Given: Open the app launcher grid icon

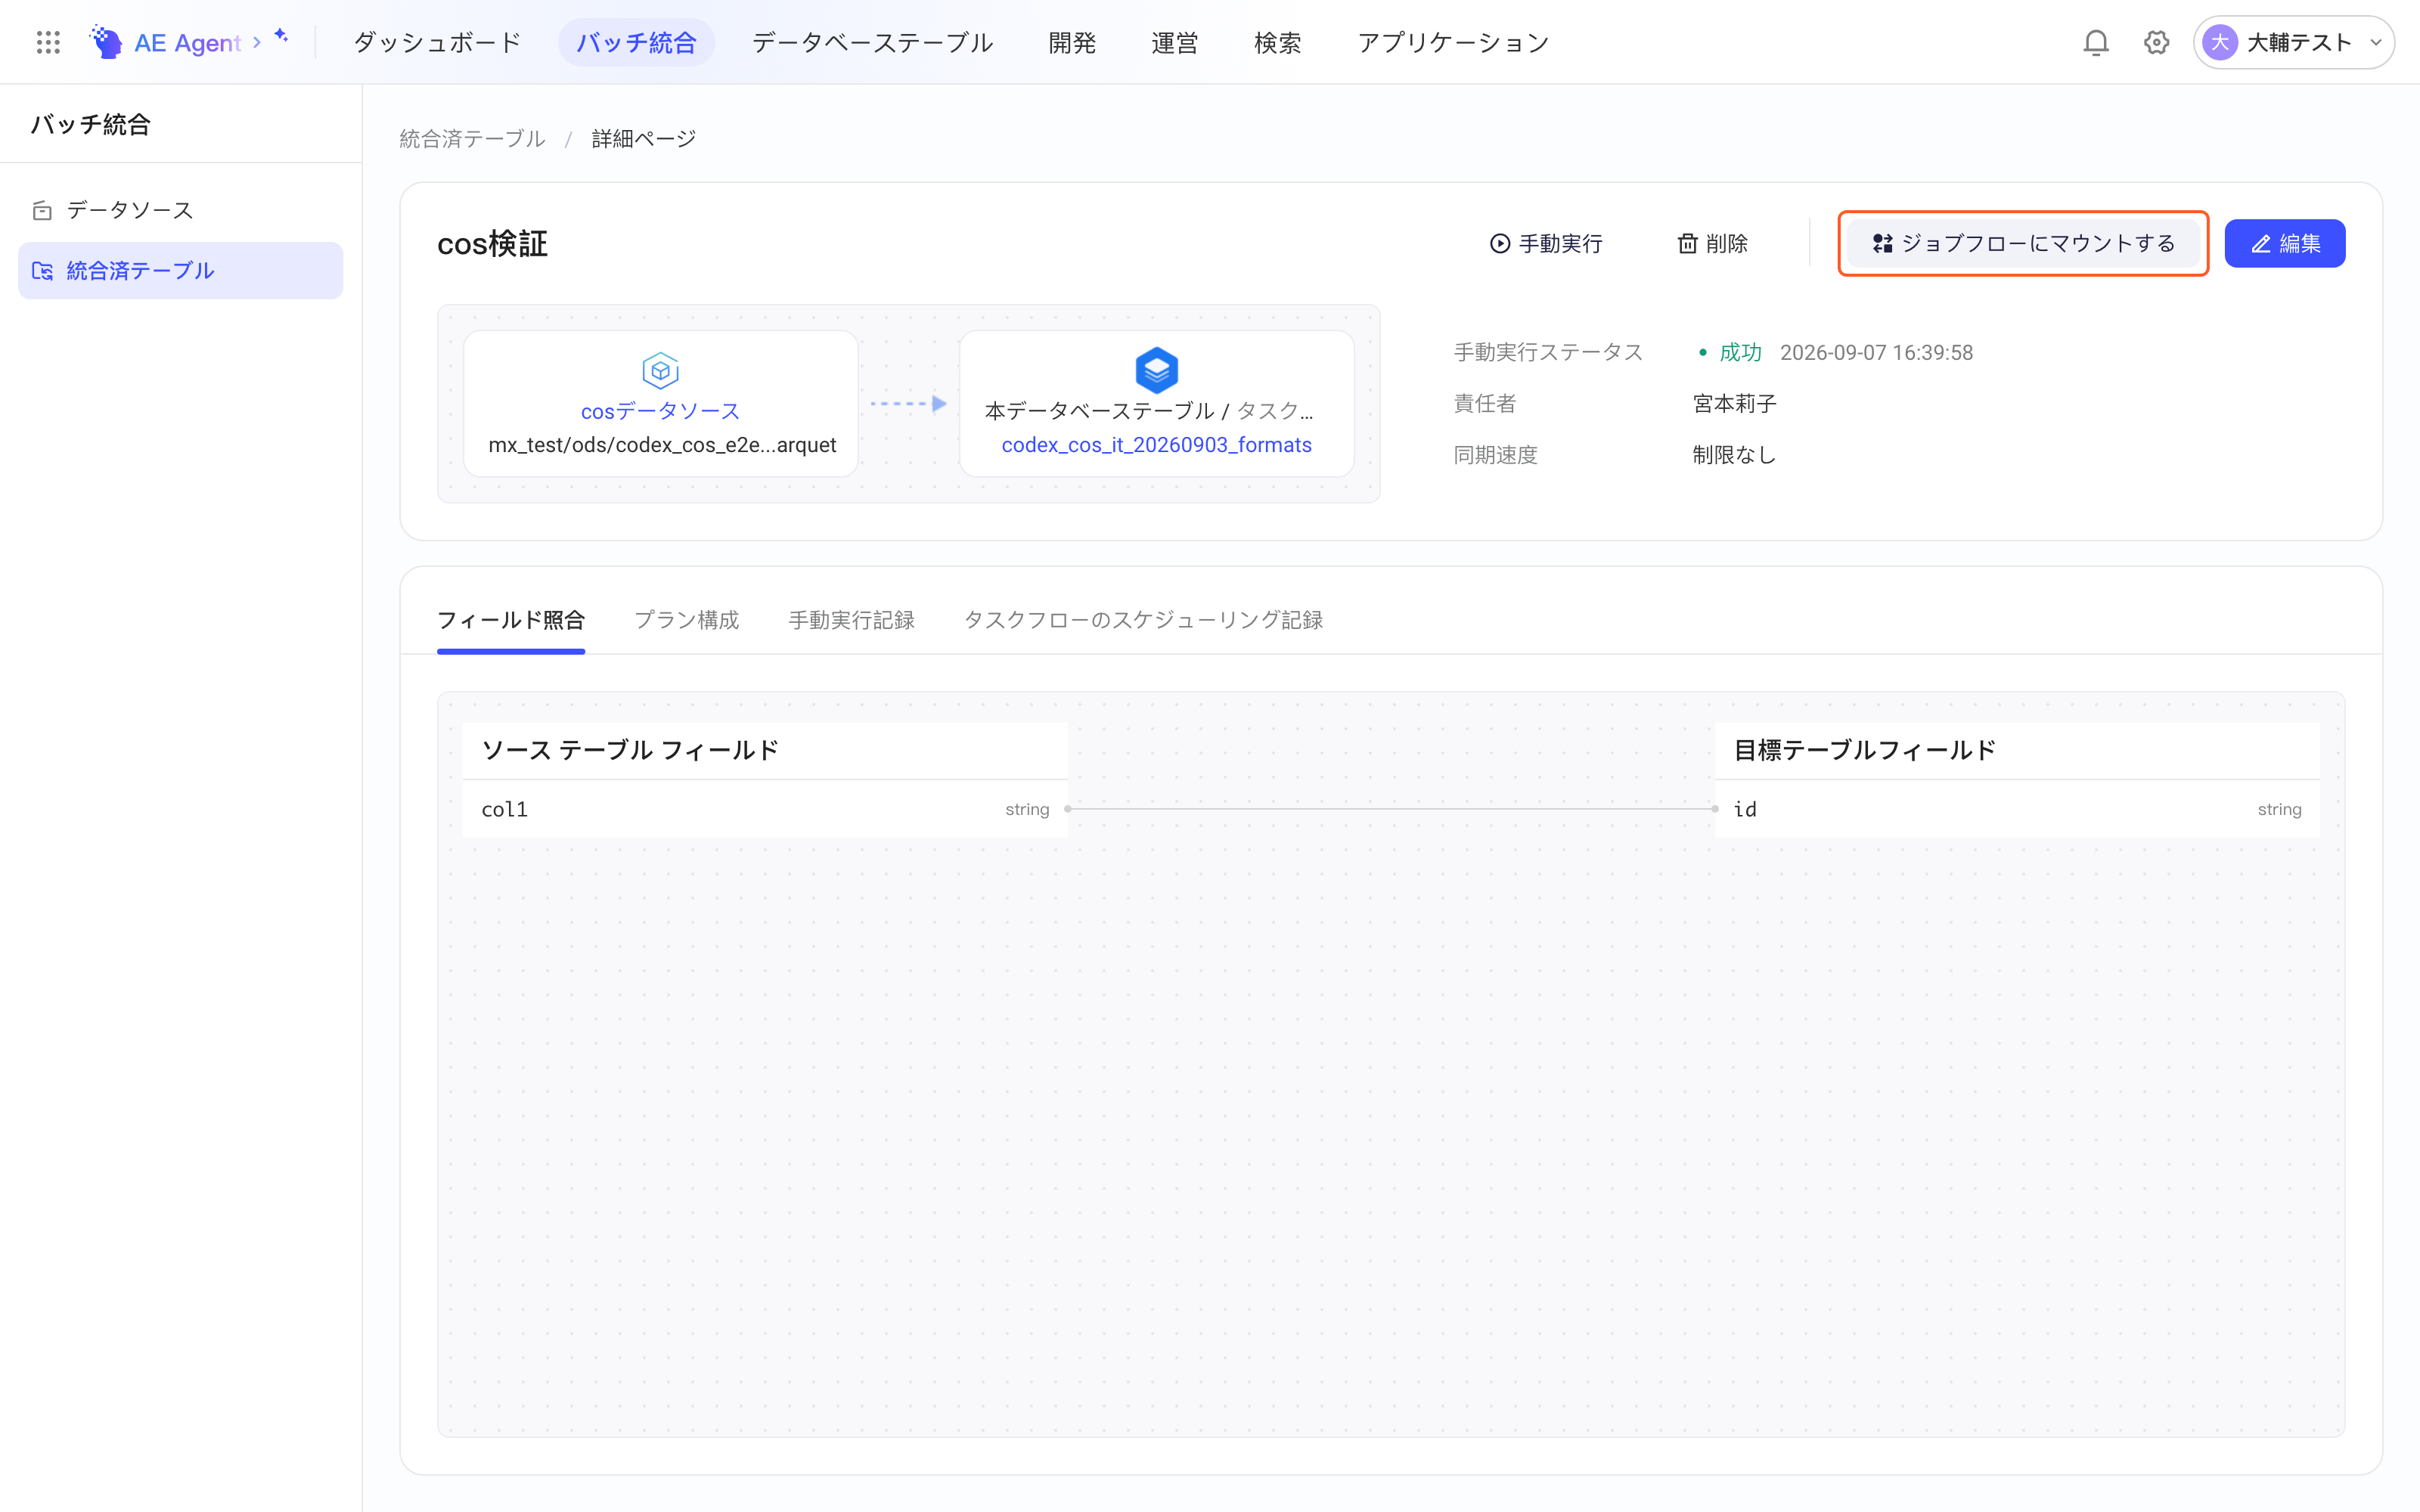Looking at the screenshot, I should [48, 42].
